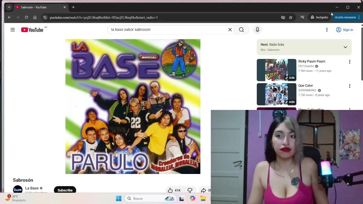Open the Windows Start menu
Screen dimensions: 363x204
click(119, 198)
